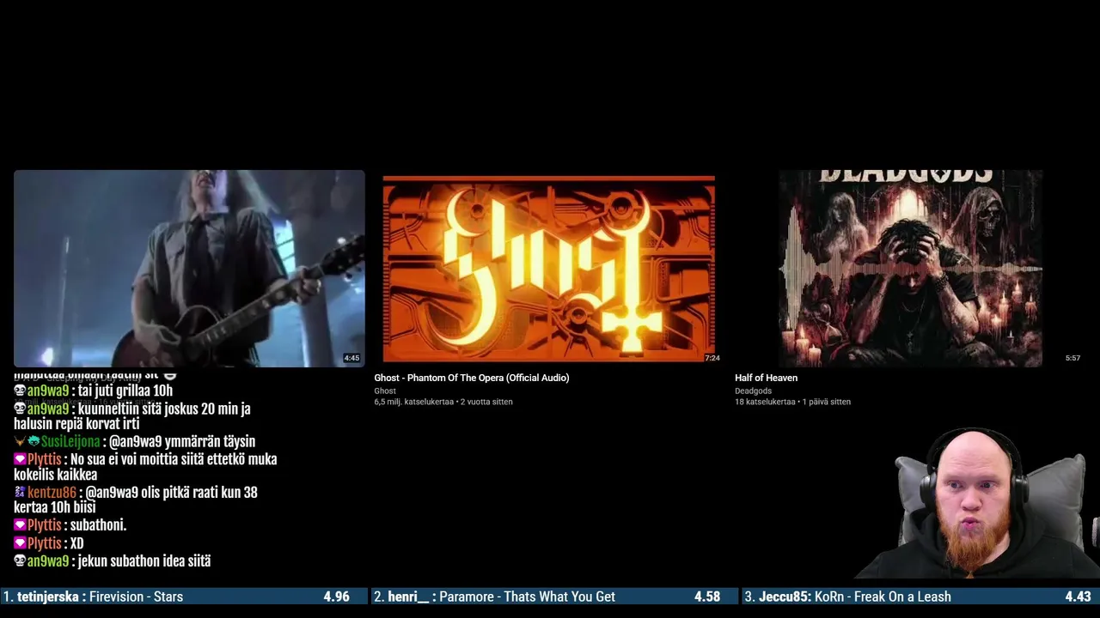Click the 4.58 rating score
The height and width of the screenshot is (618, 1100).
coord(707,597)
